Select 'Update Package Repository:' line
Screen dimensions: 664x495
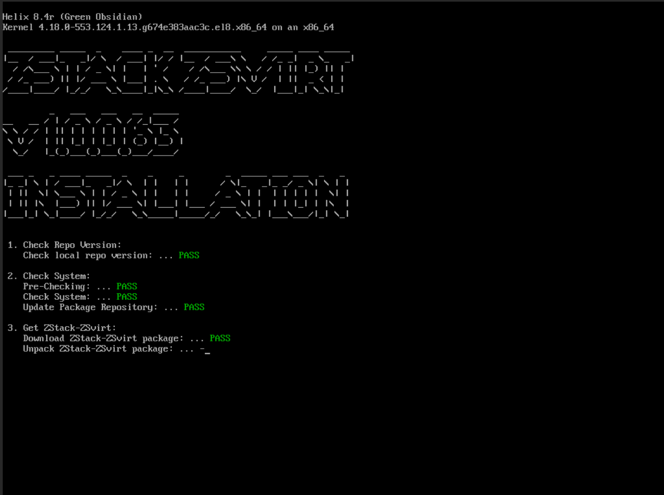(114, 307)
